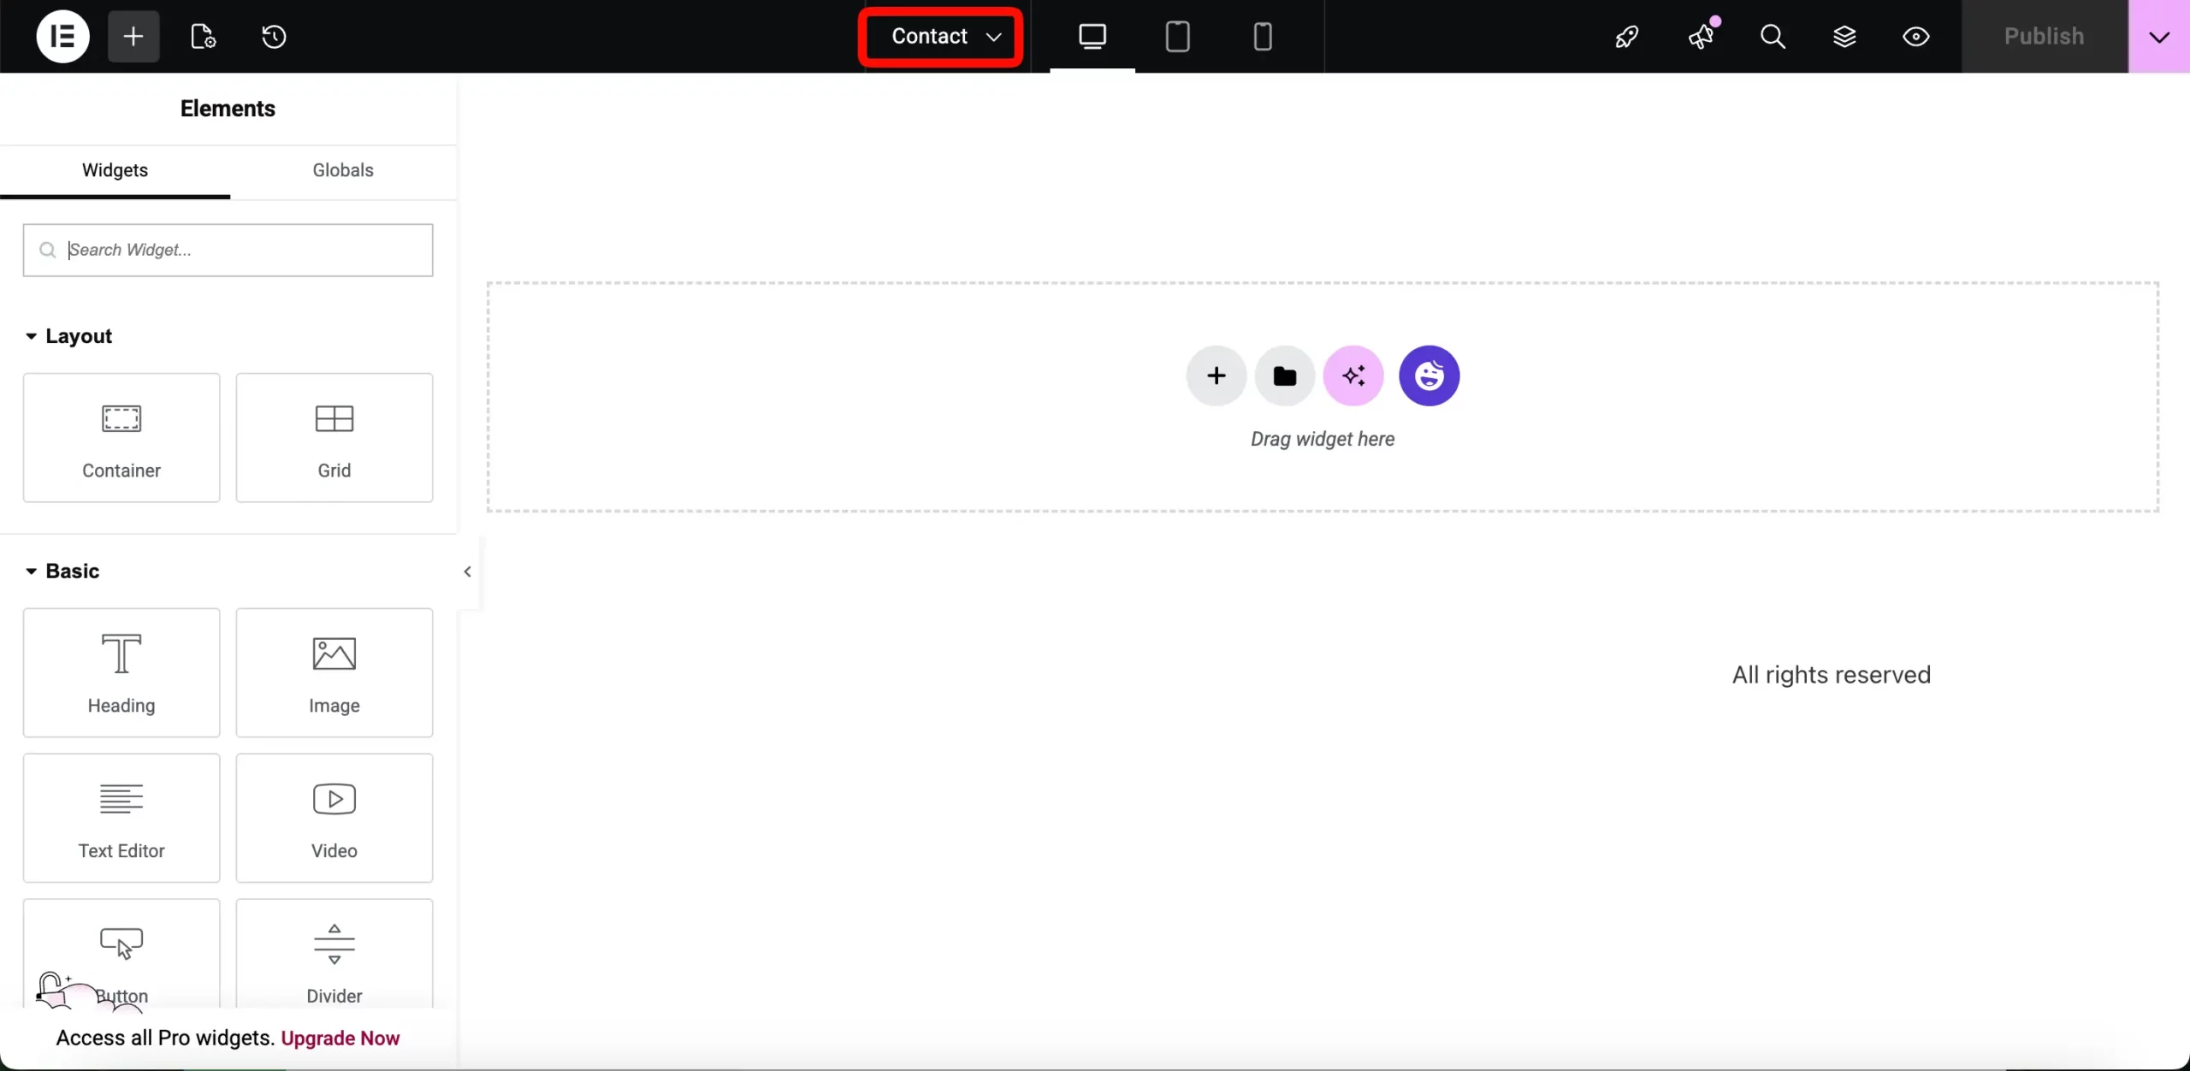Open Finder search in the top bar
The image size is (2190, 1071).
(1773, 36)
